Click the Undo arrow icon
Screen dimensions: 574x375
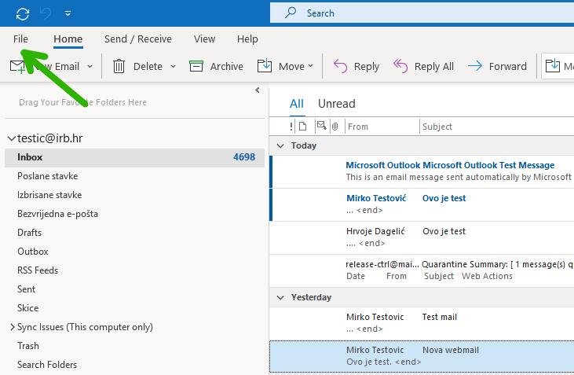click(x=46, y=14)
